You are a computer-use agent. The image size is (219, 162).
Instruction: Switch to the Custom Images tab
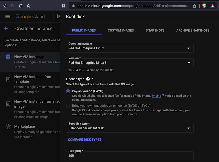[121, 30]
